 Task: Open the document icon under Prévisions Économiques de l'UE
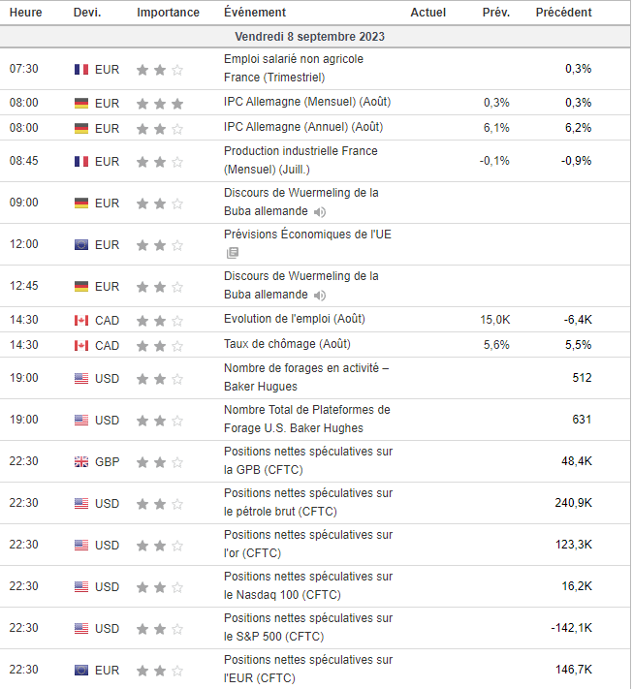coord(232,253)
